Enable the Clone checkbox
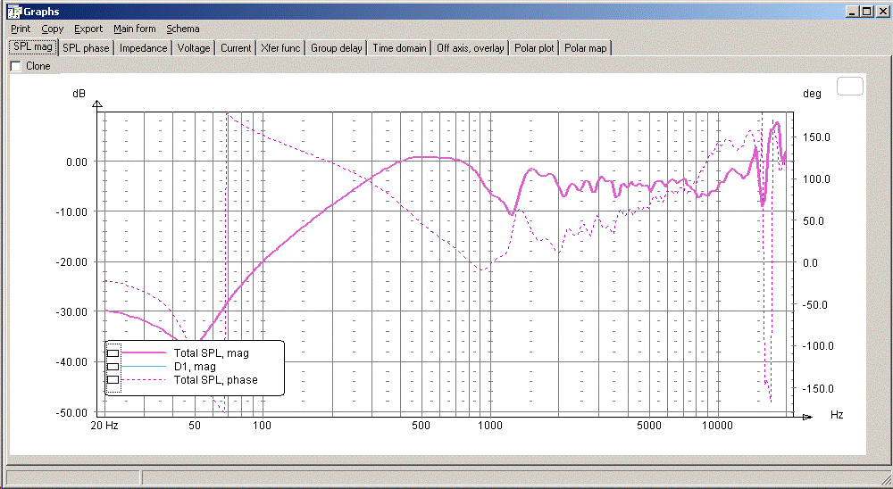 16,66
